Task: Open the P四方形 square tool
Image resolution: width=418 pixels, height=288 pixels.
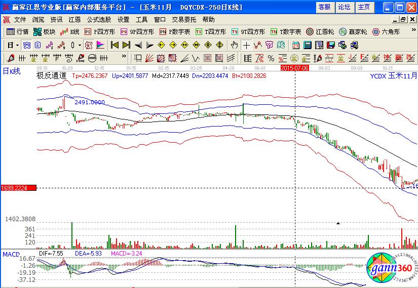Action: pyautogui.click(x=100, y=31)
